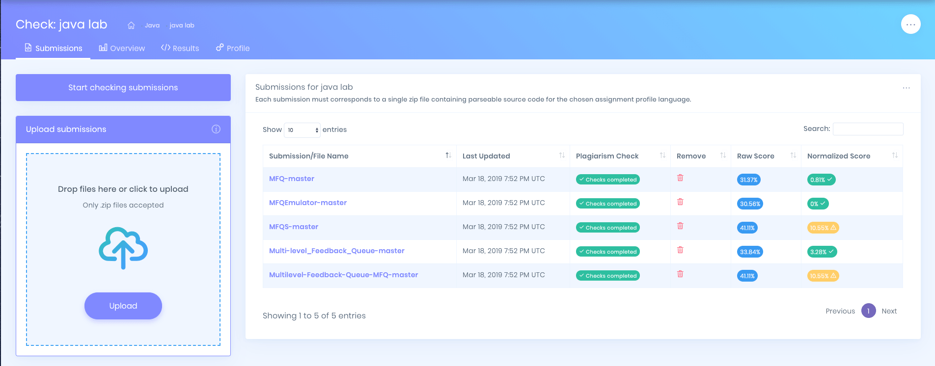Open the round three-dots menu button
Screen dimensions: 935x366
[910, 24]
